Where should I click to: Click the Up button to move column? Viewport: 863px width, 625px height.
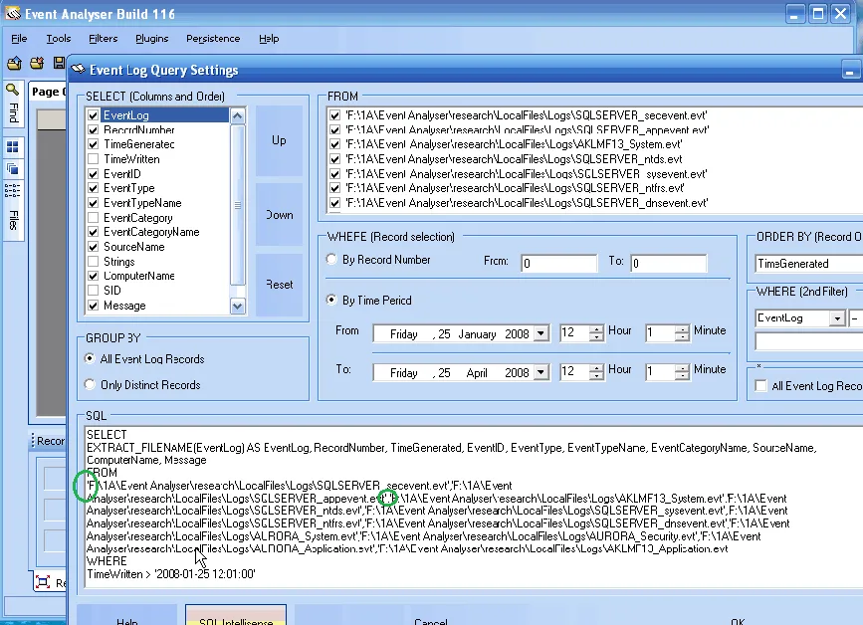coord(279,141)
